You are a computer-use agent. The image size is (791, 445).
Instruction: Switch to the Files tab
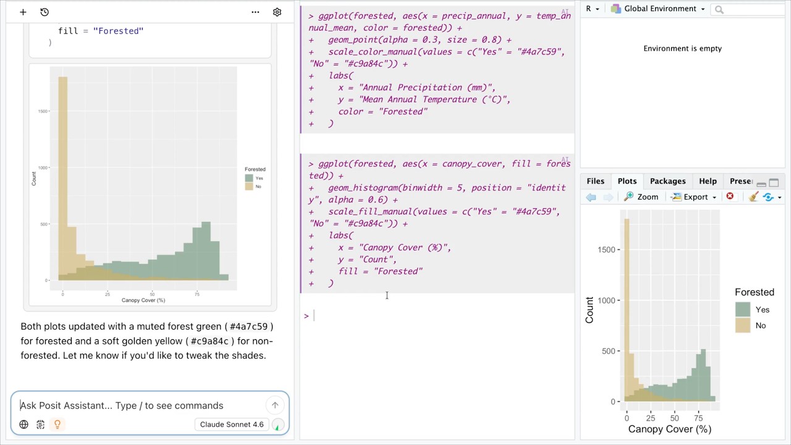point(596,181)
